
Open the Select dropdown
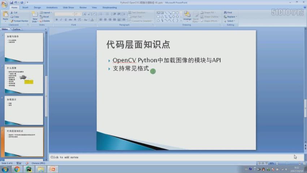coord(229,21)
